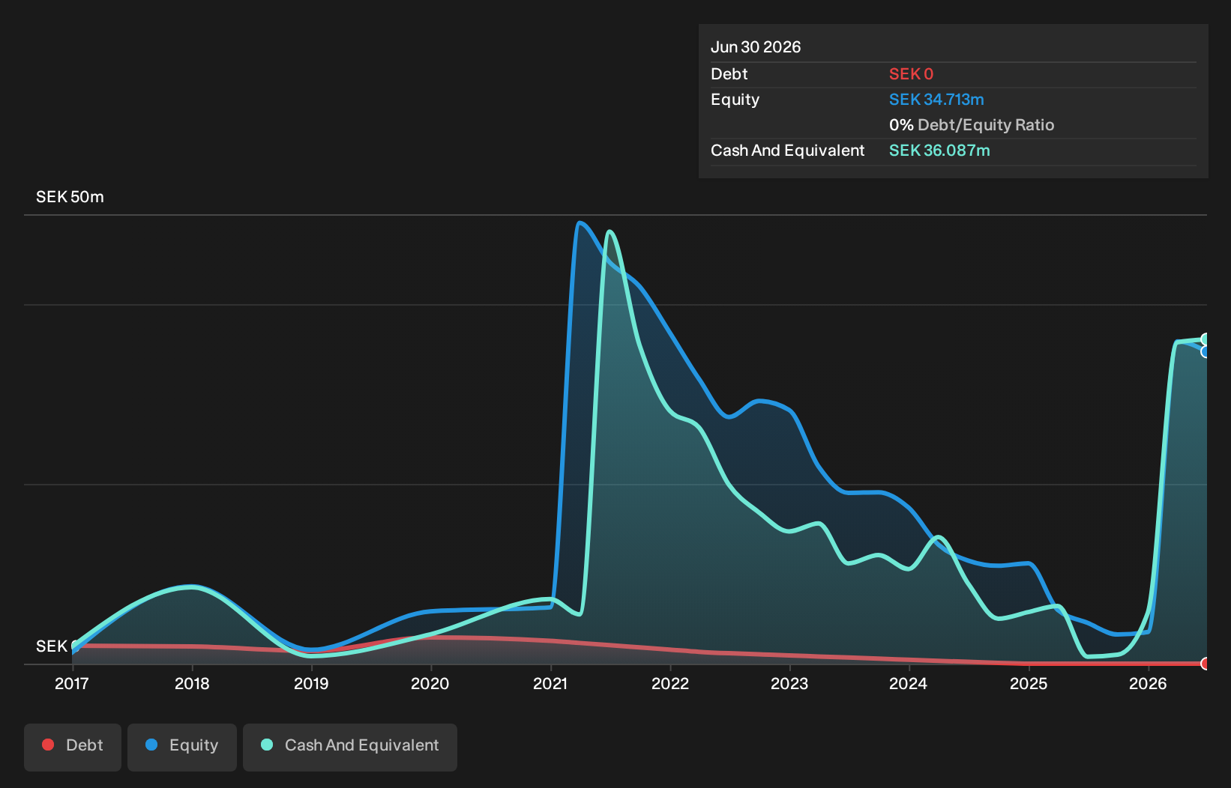This screenshot has width=1231, height=788.
Task: Click the Debt label in tooltip
Action: click(x=729, y=74)
